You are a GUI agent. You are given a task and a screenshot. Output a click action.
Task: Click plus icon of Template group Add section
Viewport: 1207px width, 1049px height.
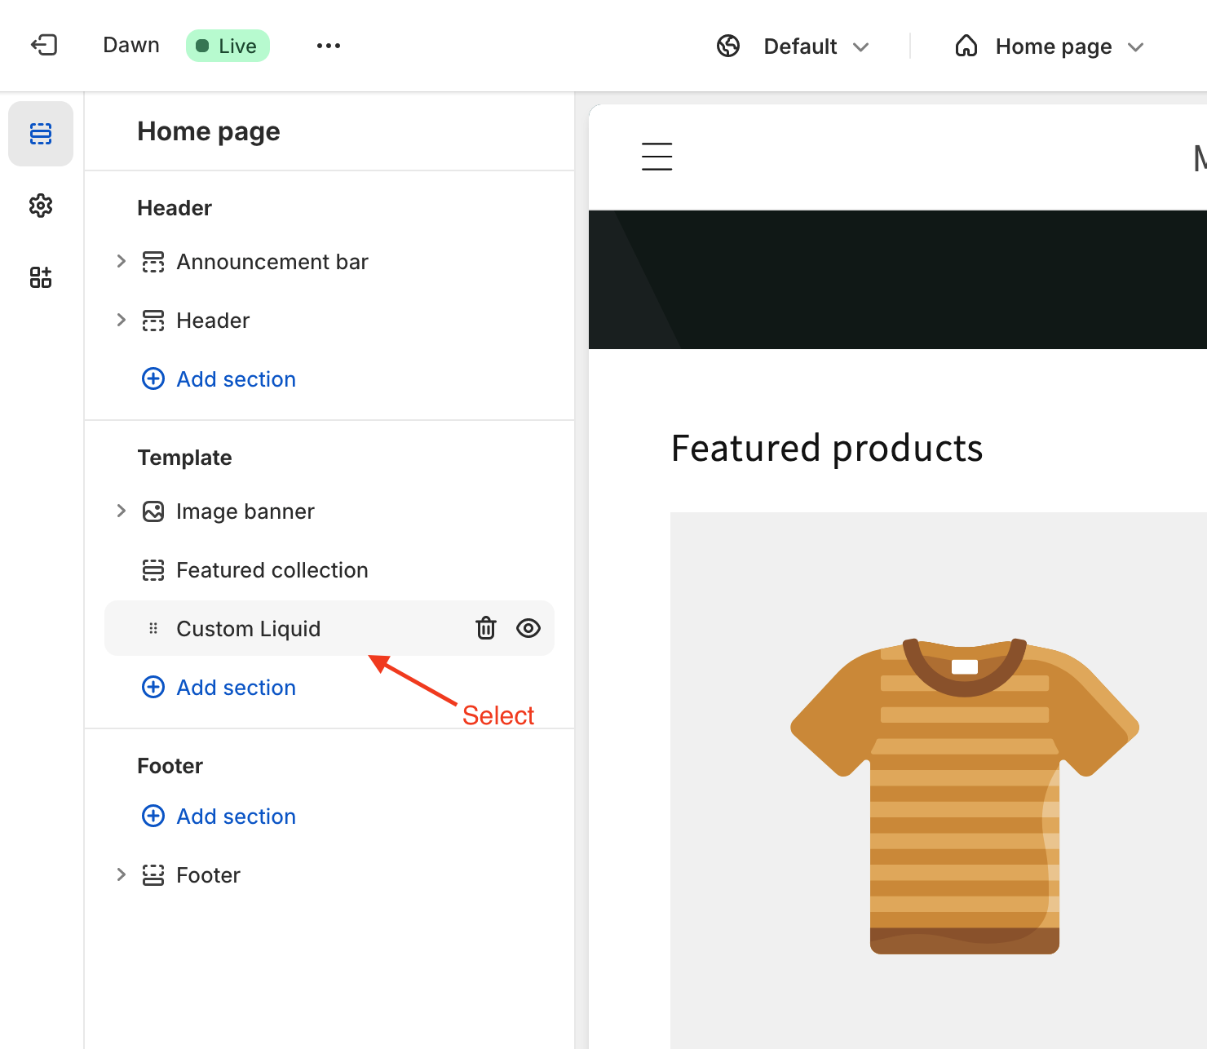click(x=153, y=687)
